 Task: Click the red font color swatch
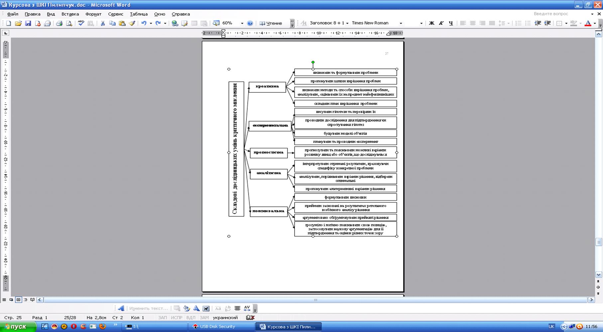point(588,23)
